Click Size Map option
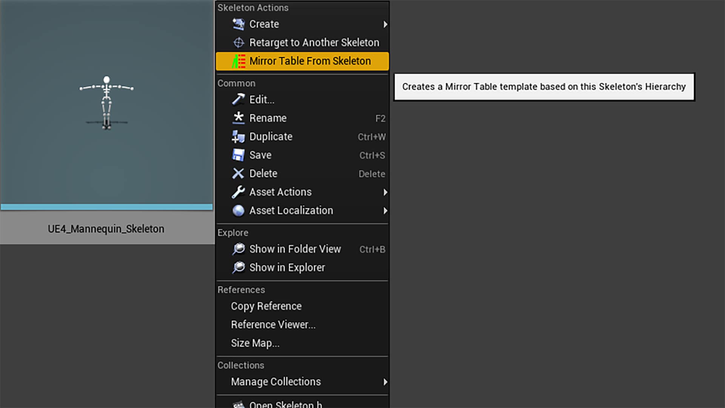 click(255, 343)
